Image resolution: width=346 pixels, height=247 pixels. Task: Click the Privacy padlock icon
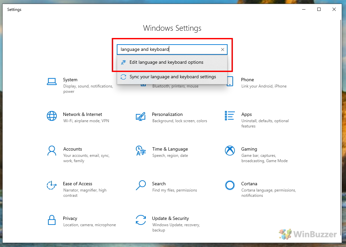click(x=52, y=220)
